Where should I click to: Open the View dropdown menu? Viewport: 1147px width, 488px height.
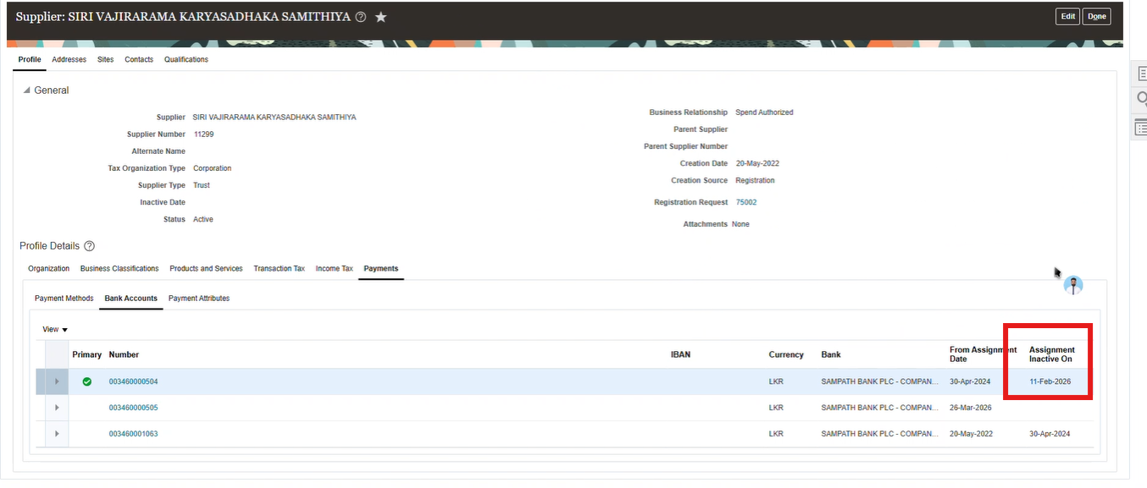point(55,329)
